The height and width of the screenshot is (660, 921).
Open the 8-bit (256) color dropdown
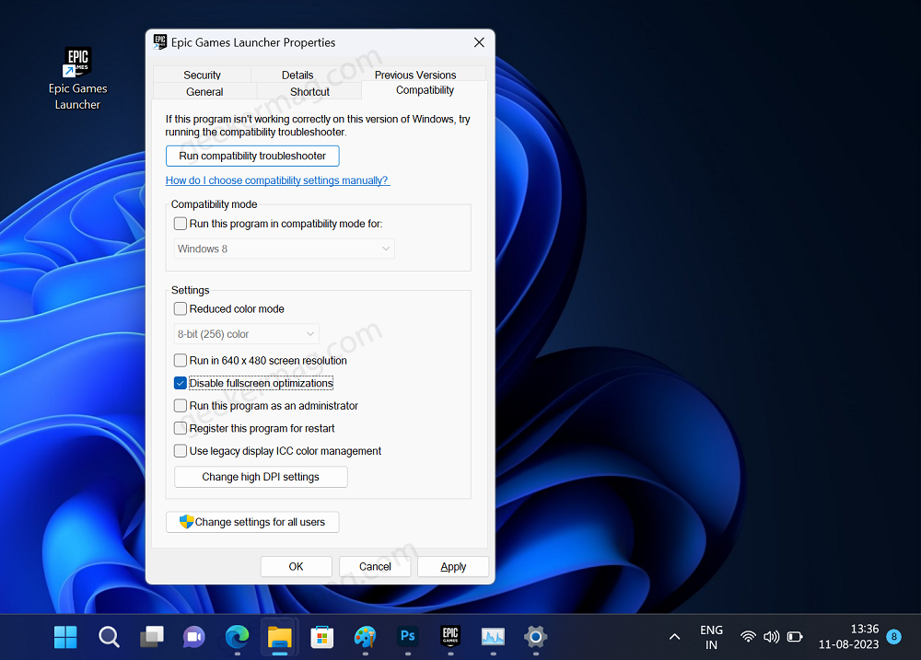[x=247, y=334]
